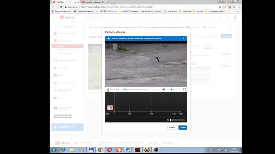Open the orange AIMP icon on the taskbar

[147, 150]
